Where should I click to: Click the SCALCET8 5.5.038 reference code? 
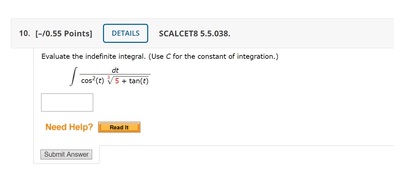(194, 34)
